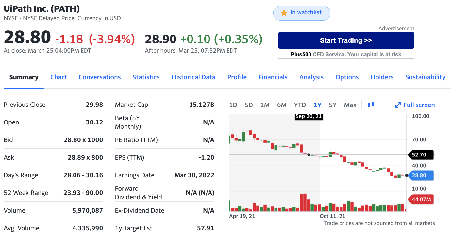Click the Ex-Dividend Date label
Screen dimensions: 451x243
point(140,211)
